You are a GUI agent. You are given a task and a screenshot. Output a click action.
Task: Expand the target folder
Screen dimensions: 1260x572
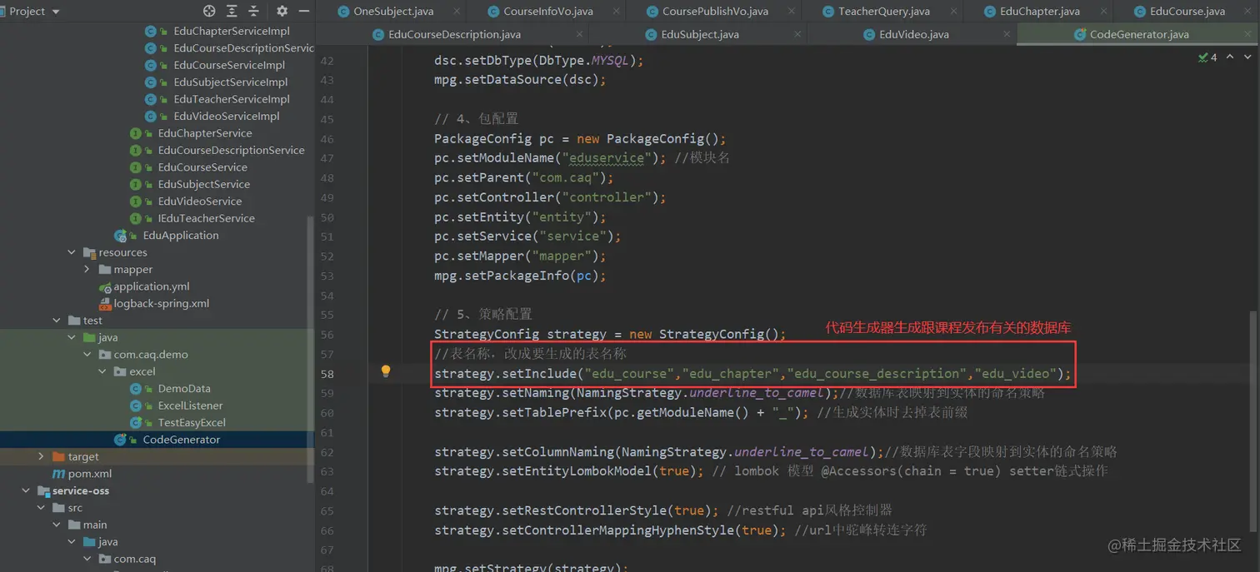pos(41,456)
